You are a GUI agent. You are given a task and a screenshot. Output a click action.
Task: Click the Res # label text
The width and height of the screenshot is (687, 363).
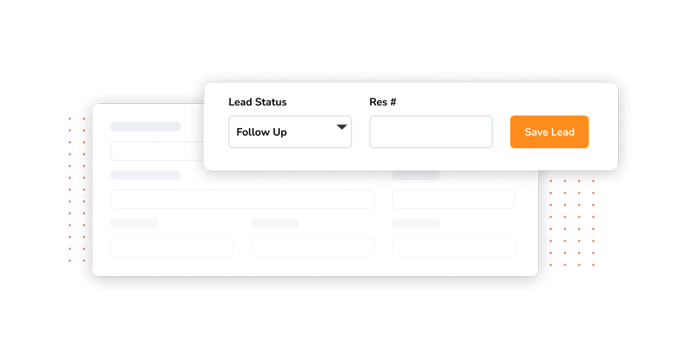[383, 102]
